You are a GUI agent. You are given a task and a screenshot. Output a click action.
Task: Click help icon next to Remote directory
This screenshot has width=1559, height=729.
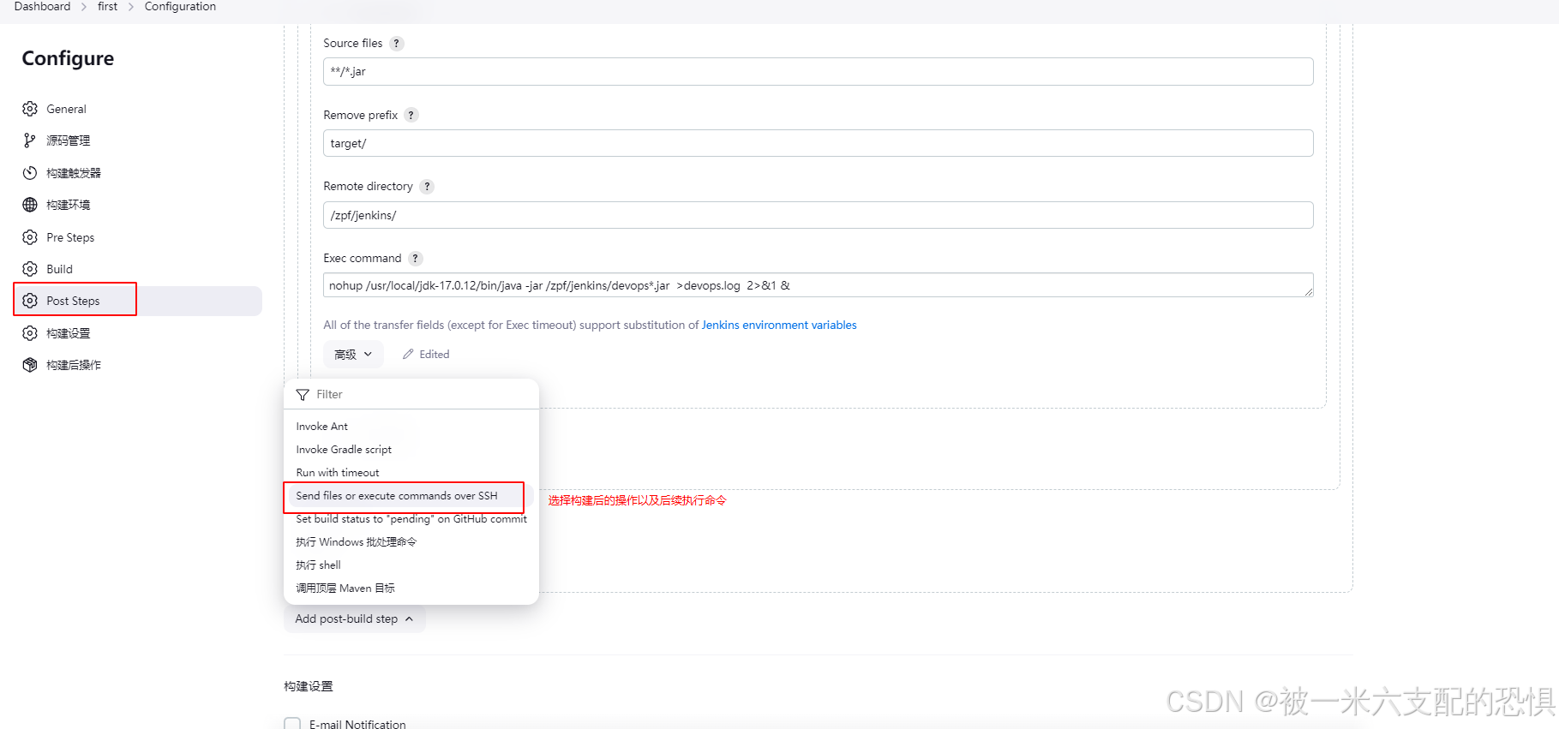click(427, 187)
